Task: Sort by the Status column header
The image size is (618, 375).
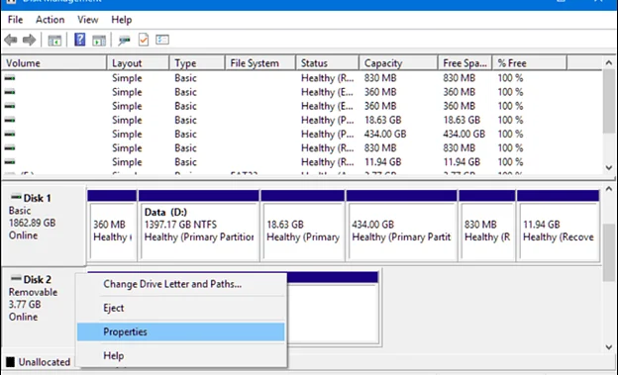Action: point(327,63)
